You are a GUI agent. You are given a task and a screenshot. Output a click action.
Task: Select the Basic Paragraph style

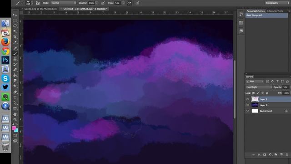(266, 15)
